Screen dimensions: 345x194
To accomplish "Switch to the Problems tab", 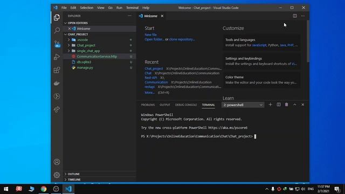I will coord(148,105).
